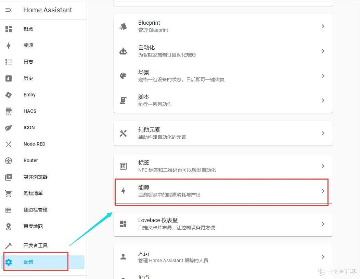
Task: Click the 标签 NFC tag icon
Action: [123, 166]
